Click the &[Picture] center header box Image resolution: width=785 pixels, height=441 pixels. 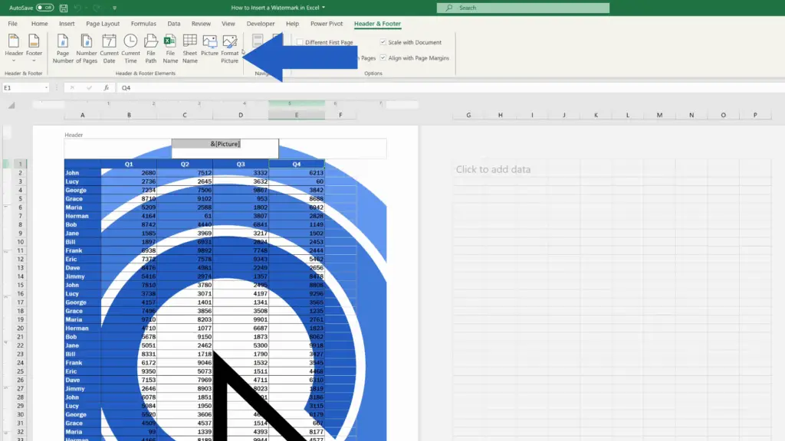click(225, 149)
